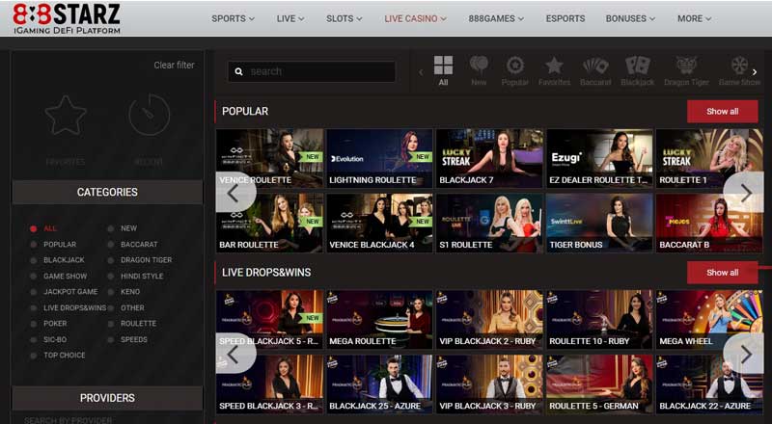Select the All category radio

click(x=34, y=228)
